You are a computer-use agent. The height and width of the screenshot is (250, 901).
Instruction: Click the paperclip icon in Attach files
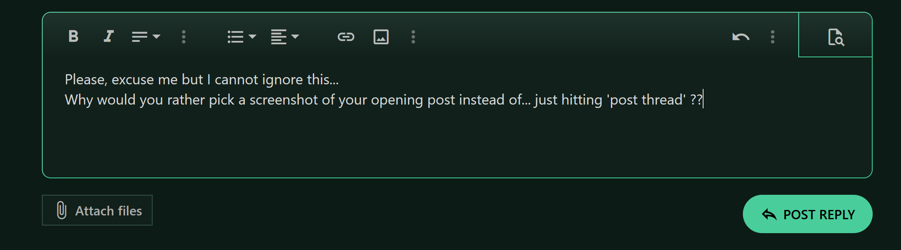pos(62,210)
